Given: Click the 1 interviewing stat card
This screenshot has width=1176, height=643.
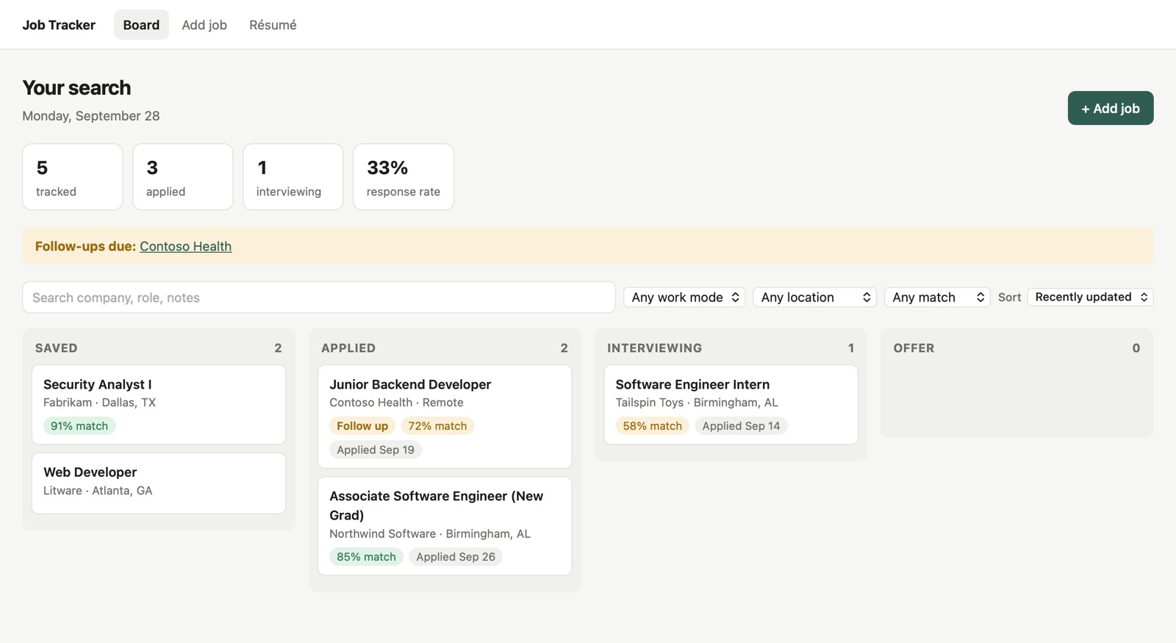Looking at the screenshot, I should click(293, 177).
